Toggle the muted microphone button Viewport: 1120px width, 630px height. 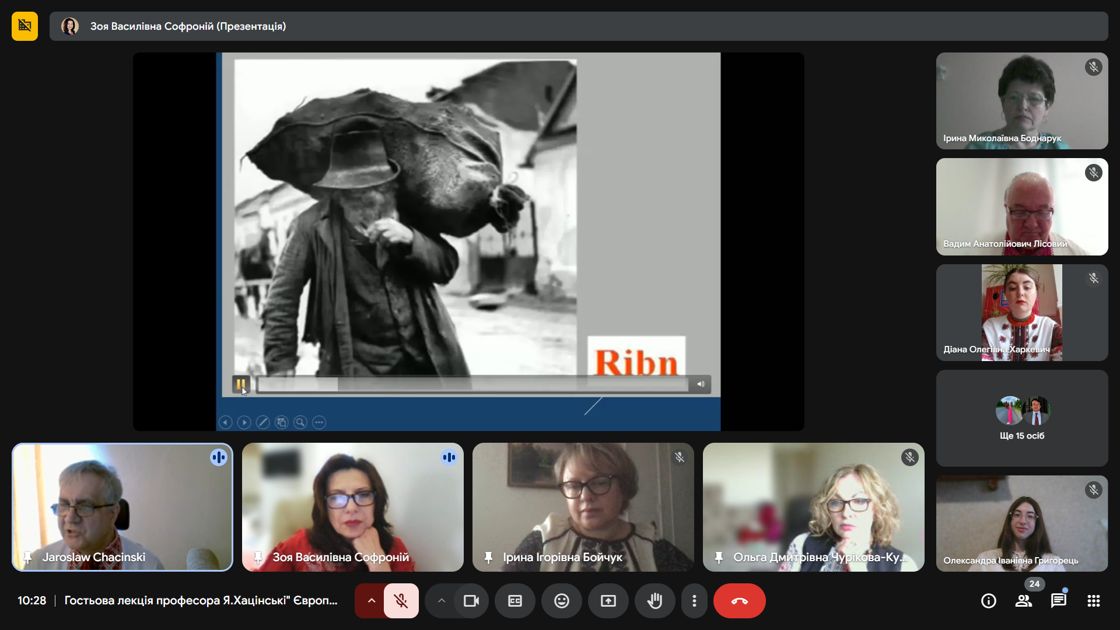(401, 601)
